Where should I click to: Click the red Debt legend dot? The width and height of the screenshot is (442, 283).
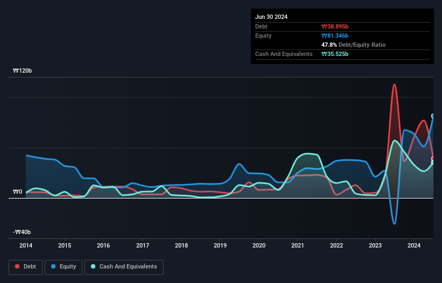click(x=17, y=266)
